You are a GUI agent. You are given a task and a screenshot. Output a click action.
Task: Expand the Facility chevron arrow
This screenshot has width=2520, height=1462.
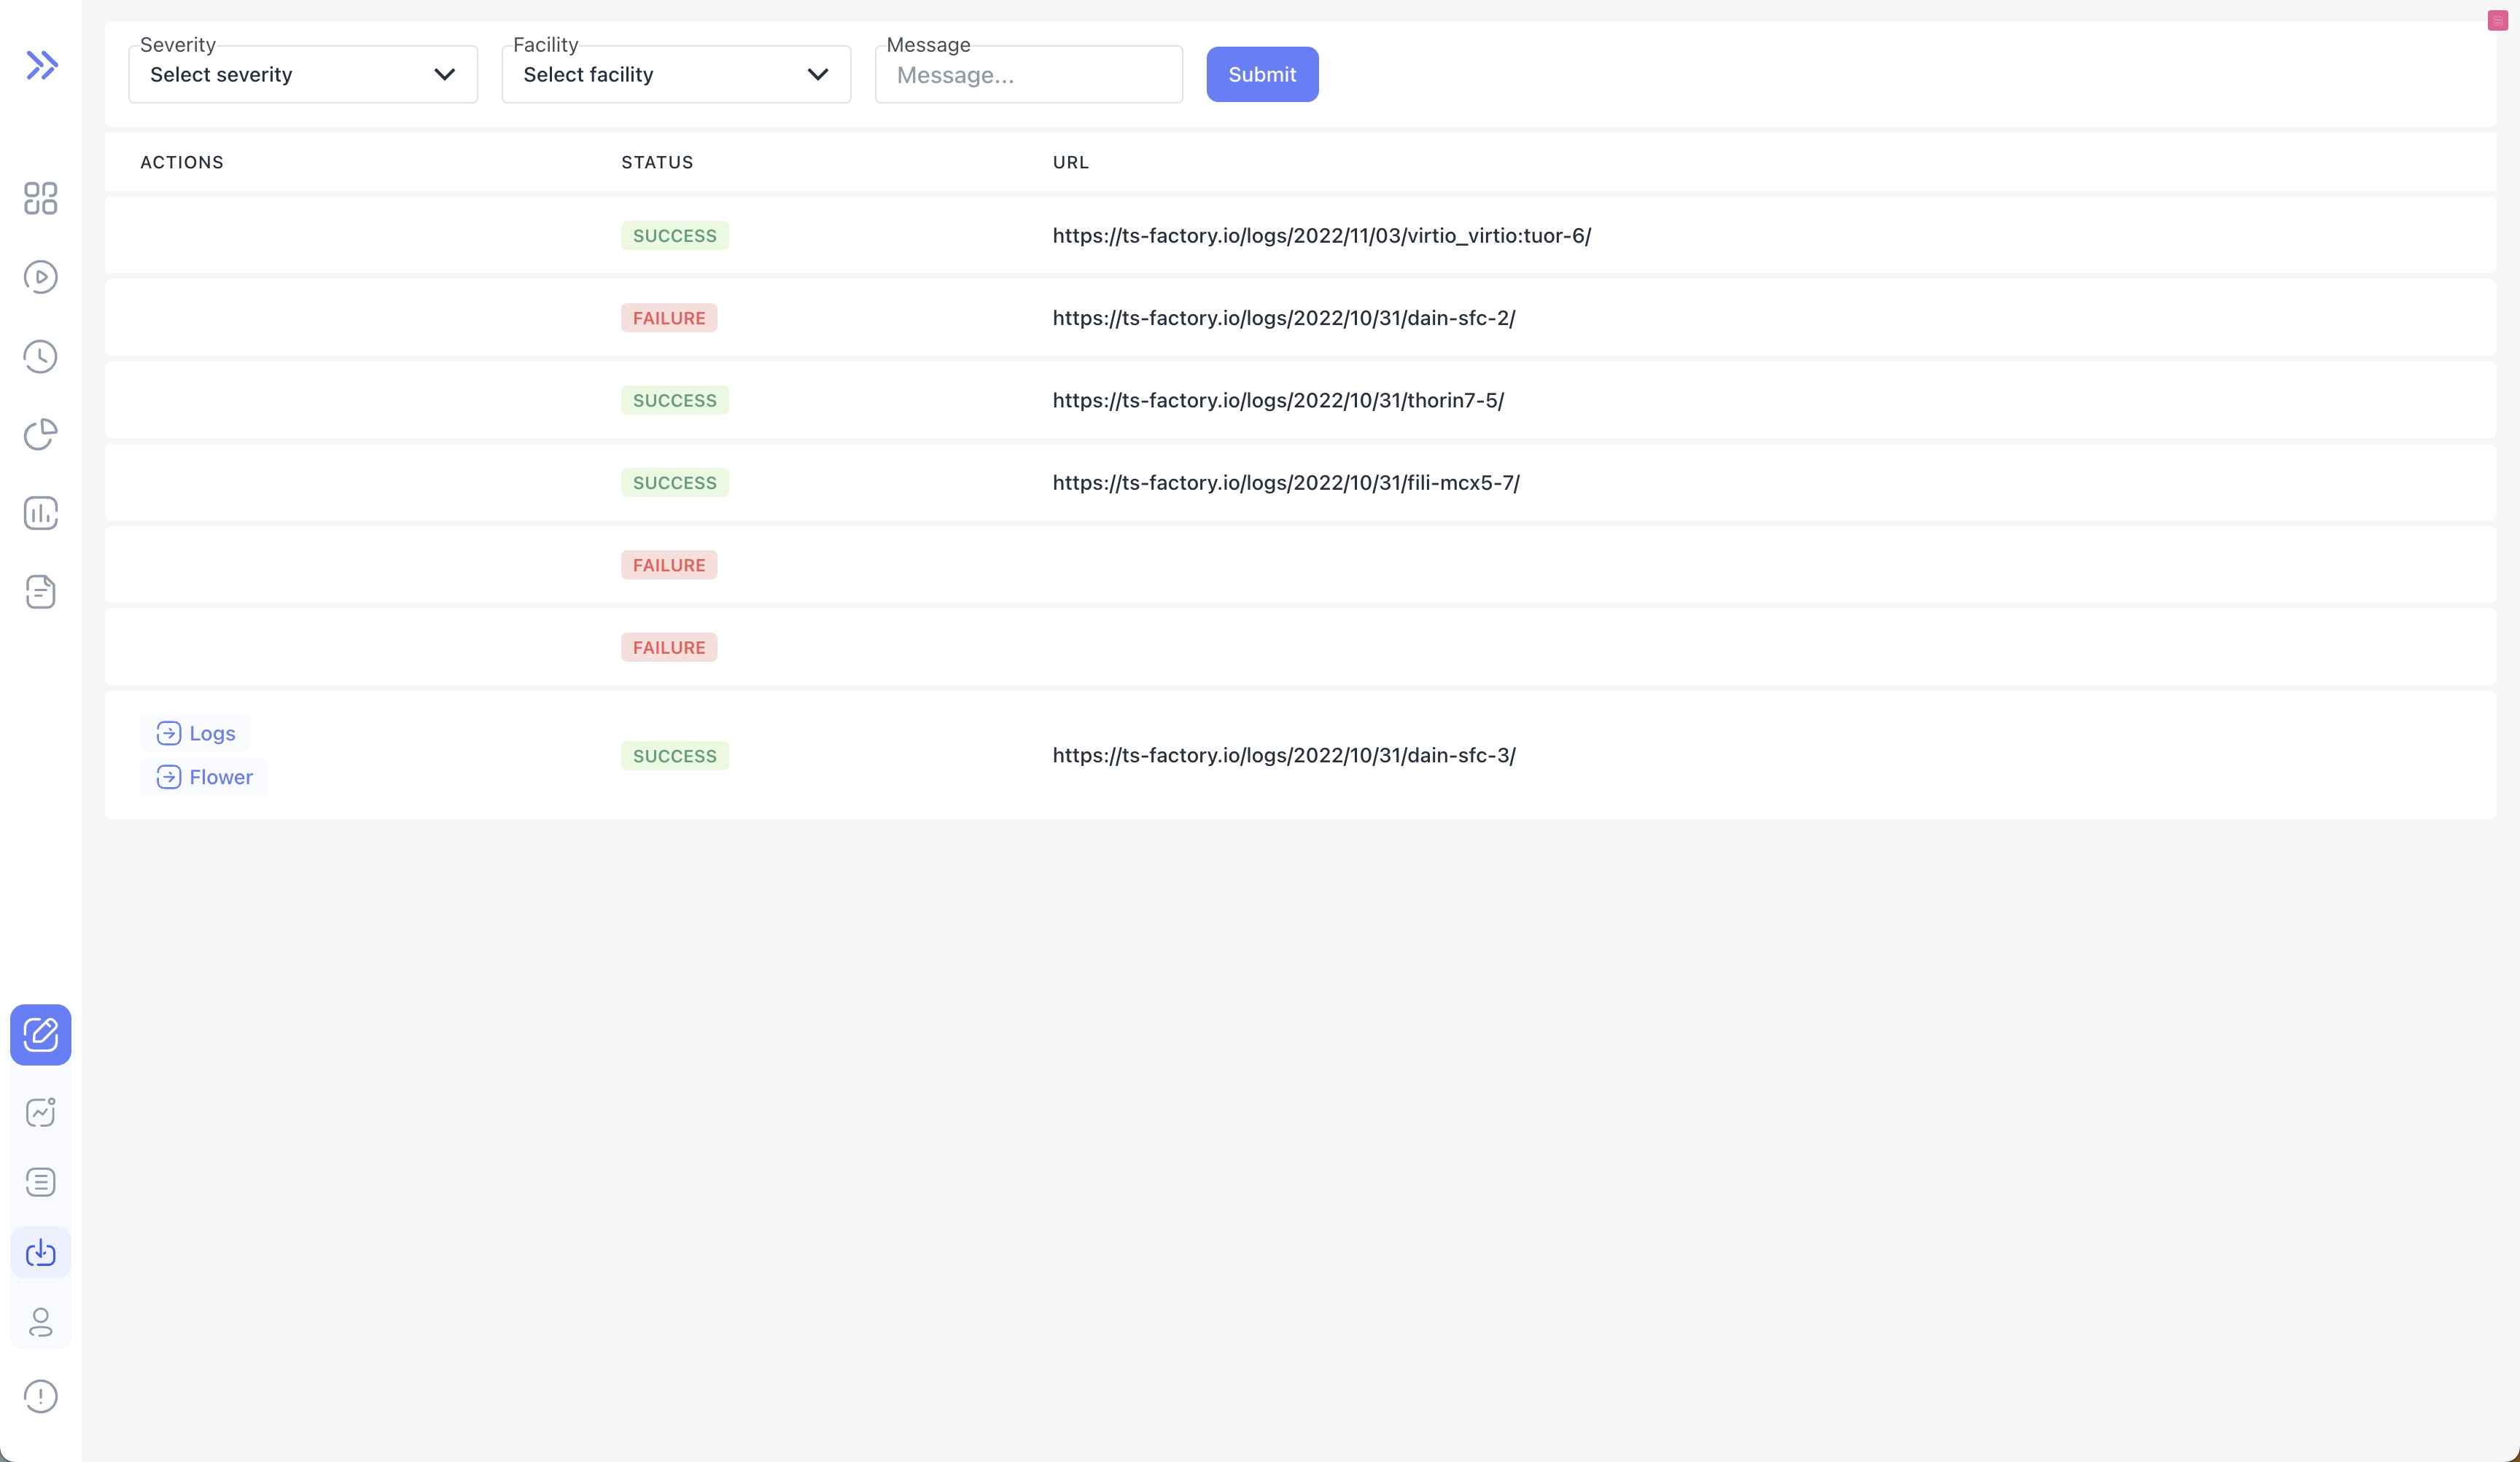[x=819, y=74]
